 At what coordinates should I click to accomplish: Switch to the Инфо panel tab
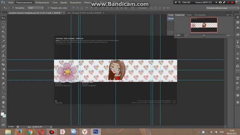(x=189, y=15)
